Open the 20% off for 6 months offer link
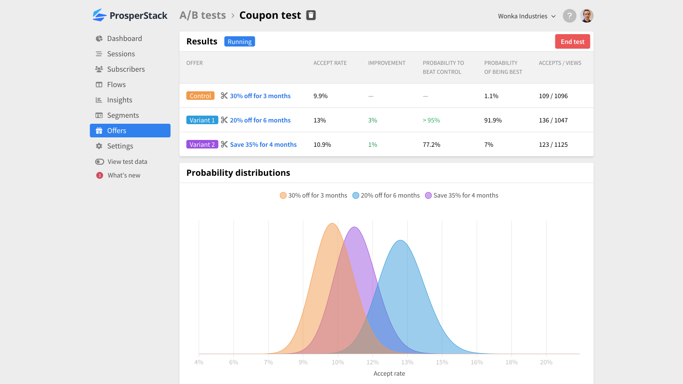The width and height of the screenshot is (683, 384). click(x=260, y=120)
